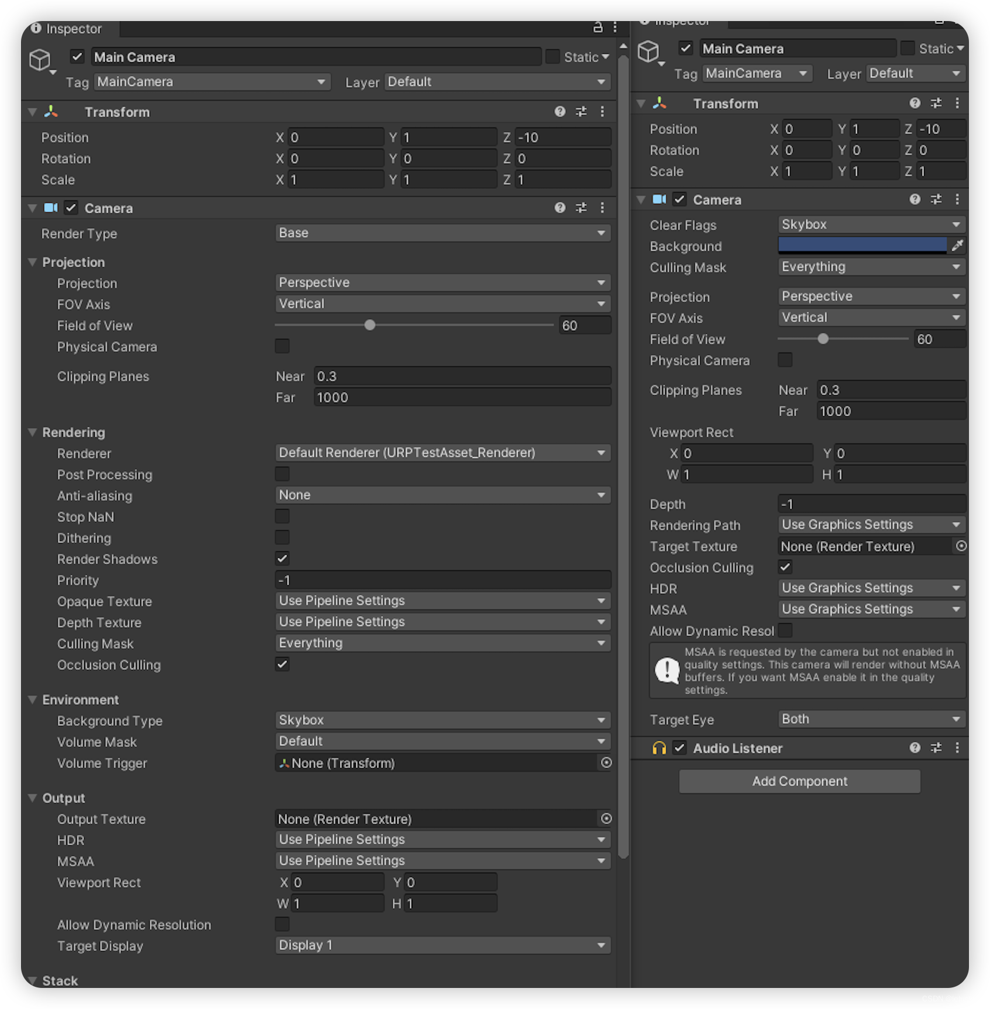Screen dimensions: 990x1009
Task: Lock the Inspector with the padlock icon
Action: tap(597, 27)
